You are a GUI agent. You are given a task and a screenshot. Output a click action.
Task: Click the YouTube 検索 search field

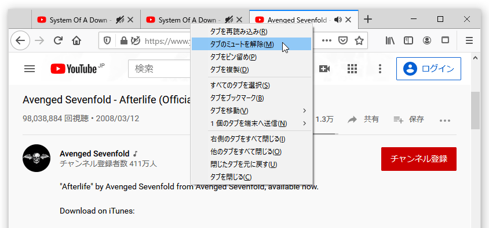point(160,69)
